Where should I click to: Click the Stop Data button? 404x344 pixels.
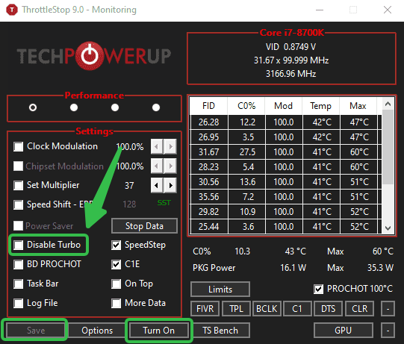(x=144, y=226)
